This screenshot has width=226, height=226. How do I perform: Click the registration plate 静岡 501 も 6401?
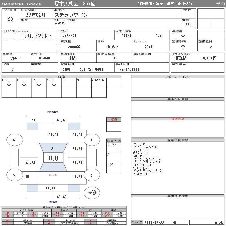pos(83,69)
